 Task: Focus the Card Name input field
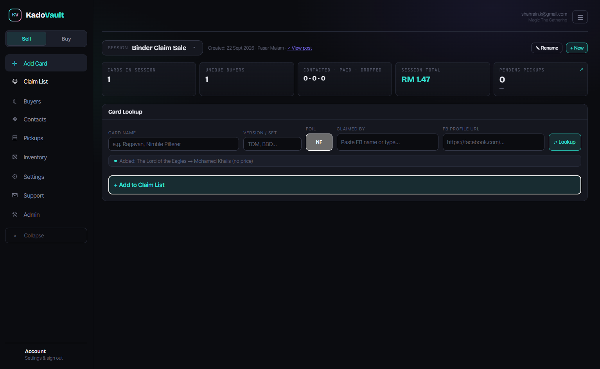click(x=174, y=144)
